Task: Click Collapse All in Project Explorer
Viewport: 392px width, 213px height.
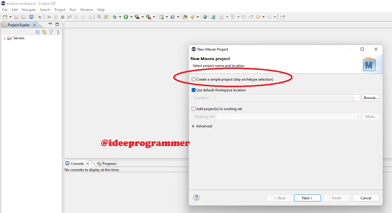Action: [x=38, y=32]
